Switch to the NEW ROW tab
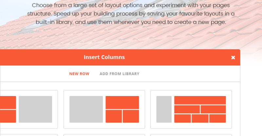Viewport: 262px width, 136px height. point(79,74)
